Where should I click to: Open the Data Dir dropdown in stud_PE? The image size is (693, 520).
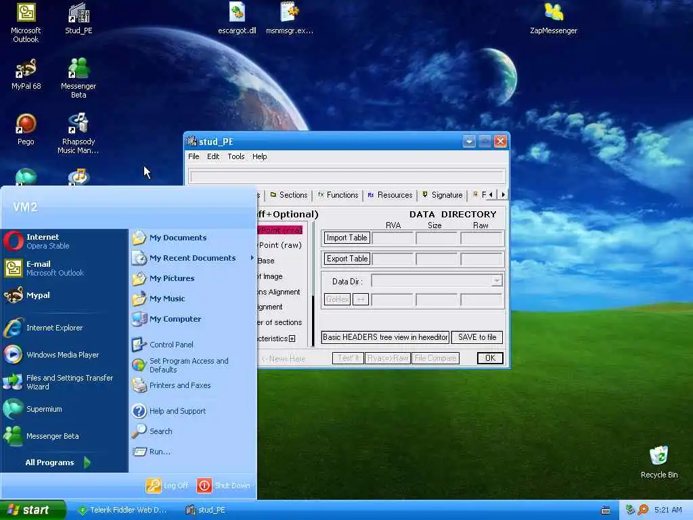point(497,281)
